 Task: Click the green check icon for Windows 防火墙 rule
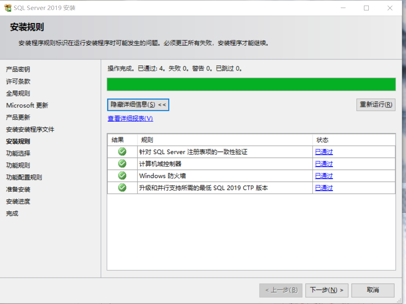(x=122, y=176)
